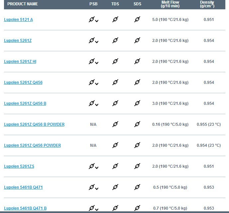
Task: Open TDS icon for Lupolen 5261Z Q456 POWDER row
Action: [115, 145]
